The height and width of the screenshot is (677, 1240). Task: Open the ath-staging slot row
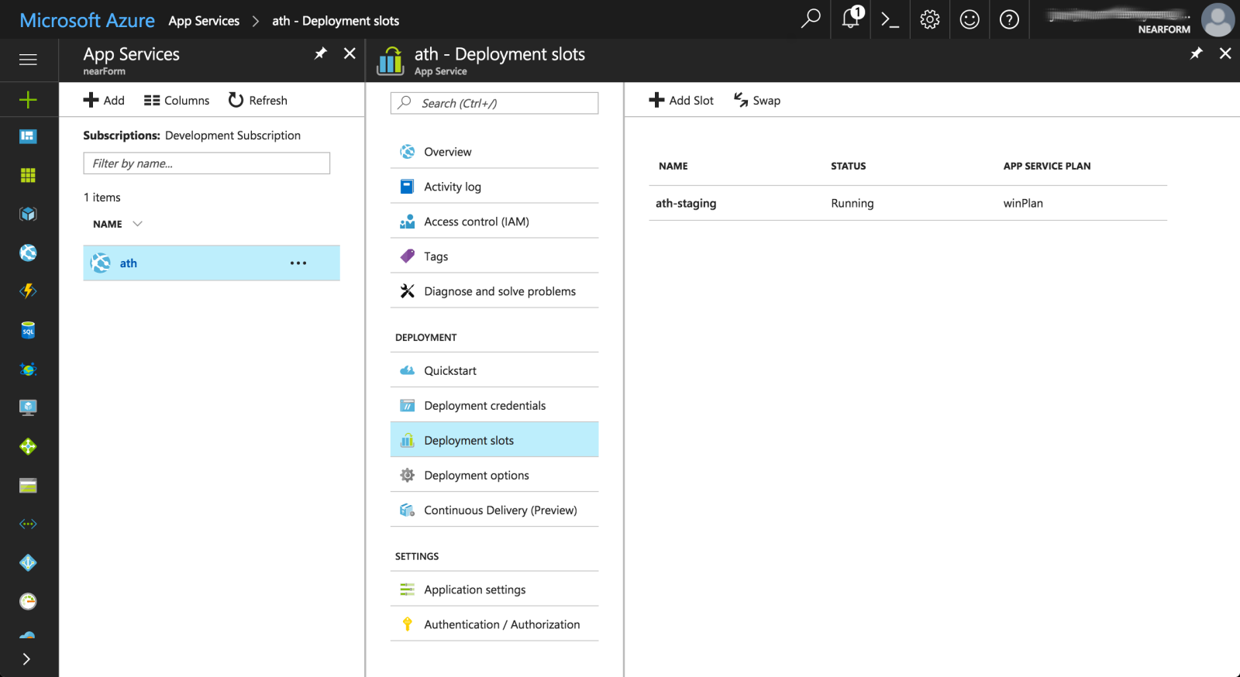click(x=908, y=203)
